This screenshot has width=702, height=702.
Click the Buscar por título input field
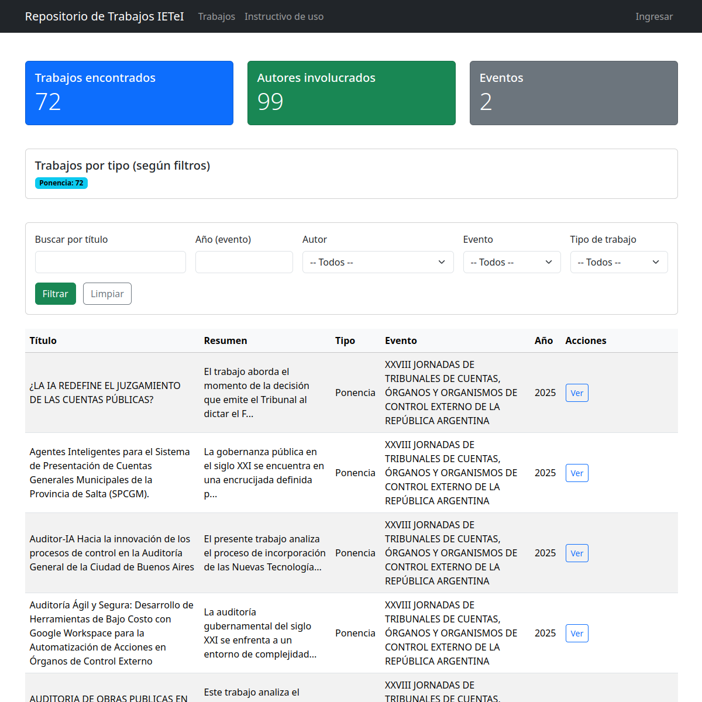click(x=111, y=262)
